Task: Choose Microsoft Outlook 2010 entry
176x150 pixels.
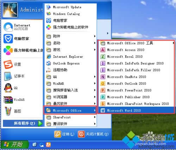Action: point(136,83)
